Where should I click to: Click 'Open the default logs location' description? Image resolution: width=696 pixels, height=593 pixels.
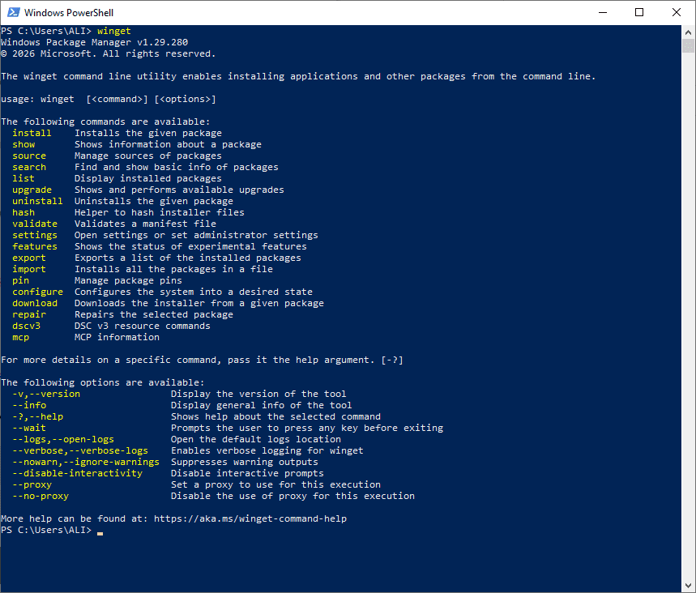coord(256,439)
